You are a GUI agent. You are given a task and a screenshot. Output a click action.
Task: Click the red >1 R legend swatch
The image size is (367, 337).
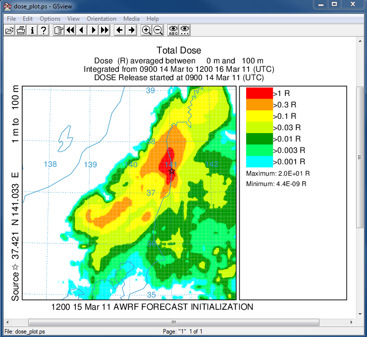coord(259,93)
